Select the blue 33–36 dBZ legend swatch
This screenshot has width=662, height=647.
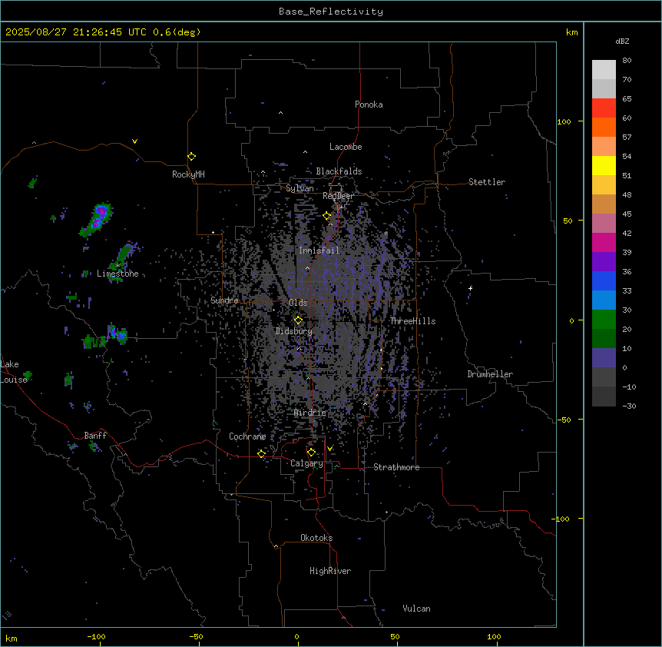pos(604,280)
